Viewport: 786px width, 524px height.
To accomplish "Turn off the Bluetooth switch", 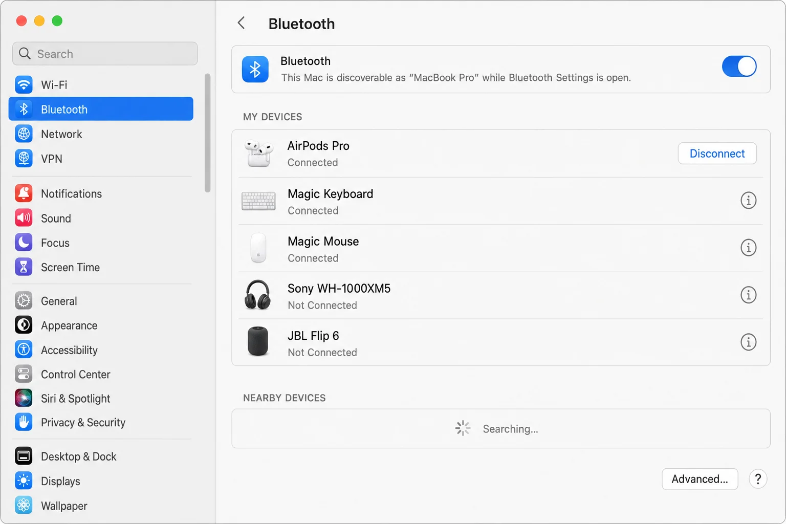I will click(739, 67).
